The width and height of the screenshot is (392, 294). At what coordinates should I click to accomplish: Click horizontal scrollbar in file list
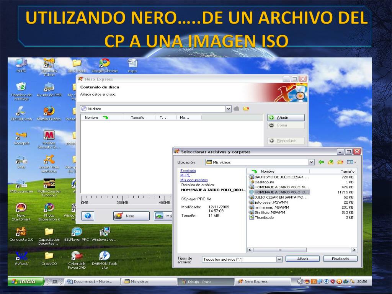click(x=280, y=250)
